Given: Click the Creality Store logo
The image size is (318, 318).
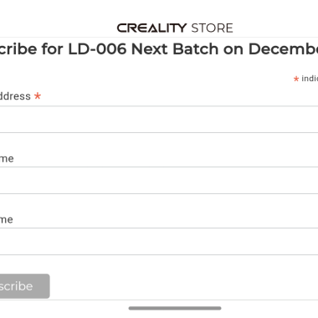Looking at the screenshot, I should pos(175,28).
